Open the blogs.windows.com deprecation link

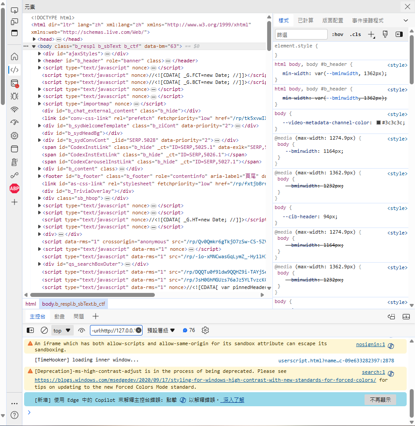tap(205, 380)
